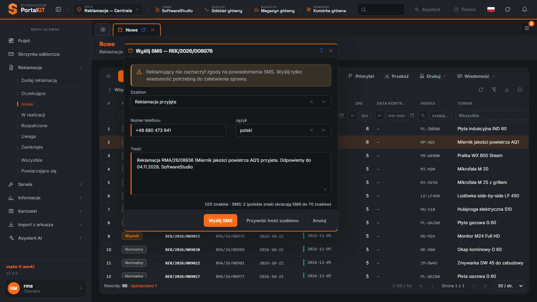Open the hamburger menu with badge 3
This screenshot has width=537, height=302.
coord(527,28)
